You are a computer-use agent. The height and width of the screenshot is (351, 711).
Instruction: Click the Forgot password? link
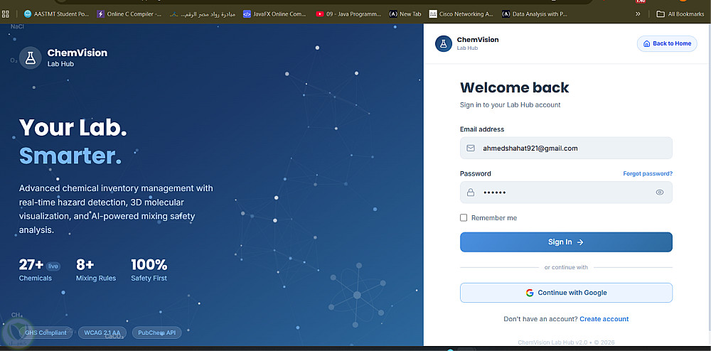click(x=648, y=173)
